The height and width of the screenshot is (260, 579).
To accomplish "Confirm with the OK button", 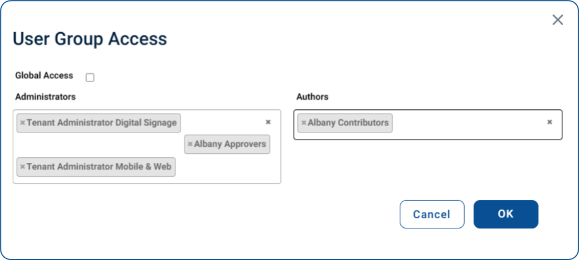I will 506,214.
